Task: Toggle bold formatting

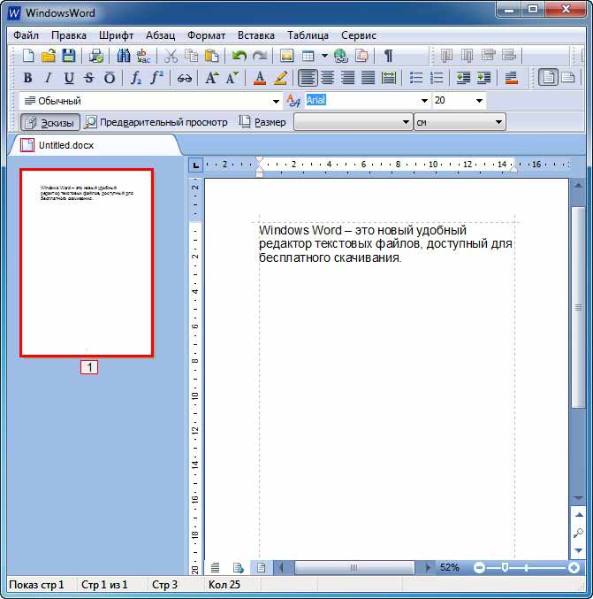Action: pyautogui.click(x=27, y=78)
